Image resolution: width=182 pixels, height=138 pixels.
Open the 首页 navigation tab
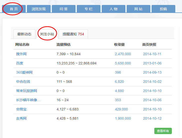click(x=14, y=9)
